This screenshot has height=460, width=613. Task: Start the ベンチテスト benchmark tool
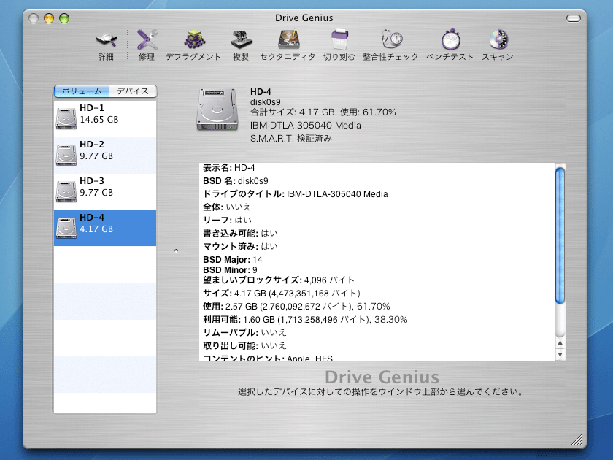click(x=451, y=39)
